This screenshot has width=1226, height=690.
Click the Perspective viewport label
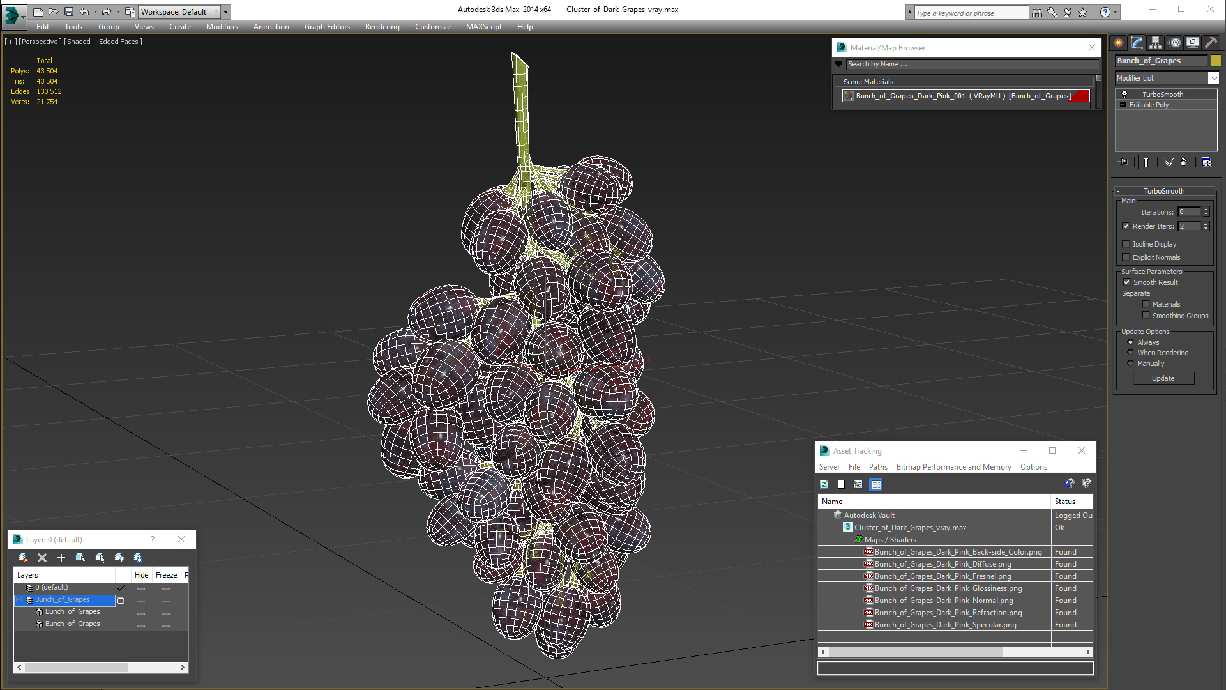(x=40, y=42)
